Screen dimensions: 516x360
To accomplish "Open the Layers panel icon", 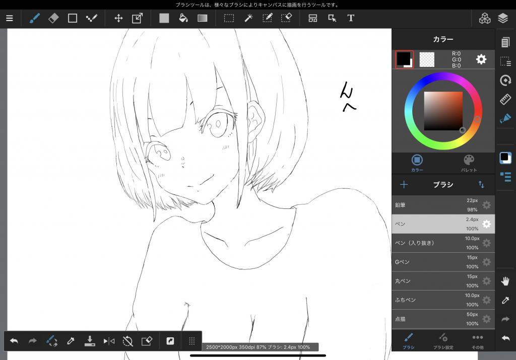I will tap(502, 18).
